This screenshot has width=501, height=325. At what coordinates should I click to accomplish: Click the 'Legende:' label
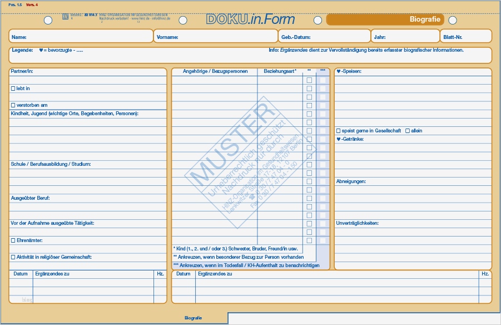[x=22, y=50]
